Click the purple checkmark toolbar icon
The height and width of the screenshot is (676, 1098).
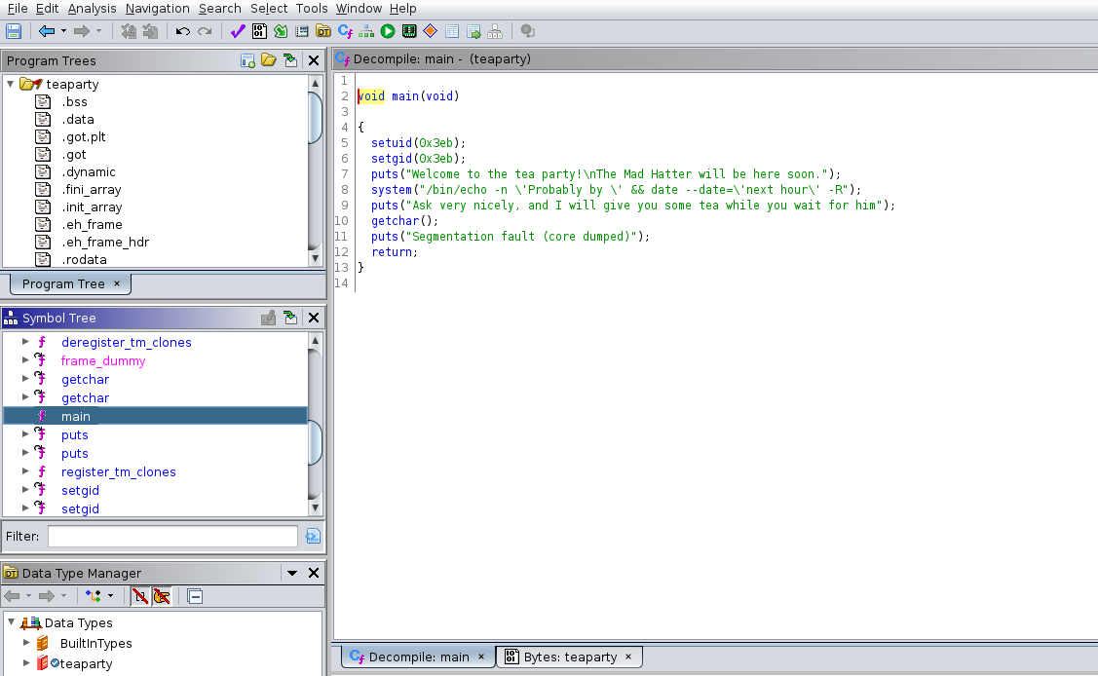[x=238, y=31]
